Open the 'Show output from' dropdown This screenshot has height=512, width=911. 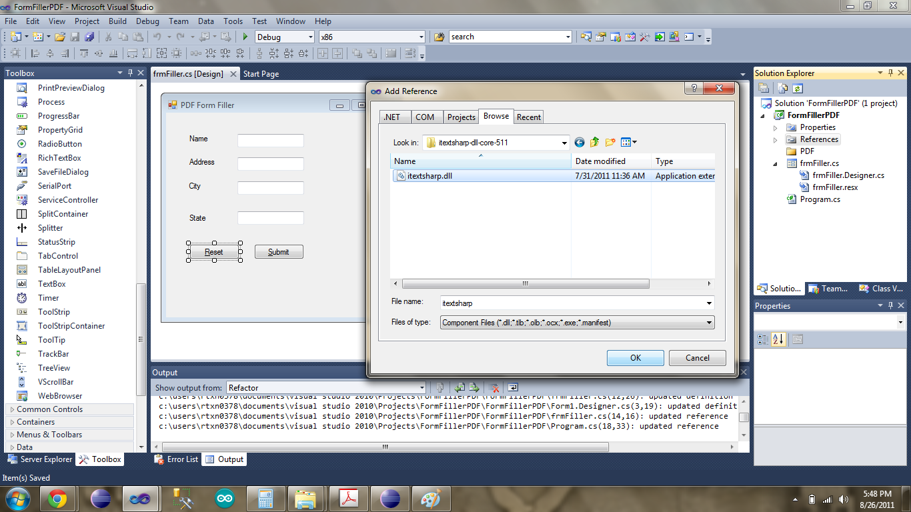[x=421, y=387]
